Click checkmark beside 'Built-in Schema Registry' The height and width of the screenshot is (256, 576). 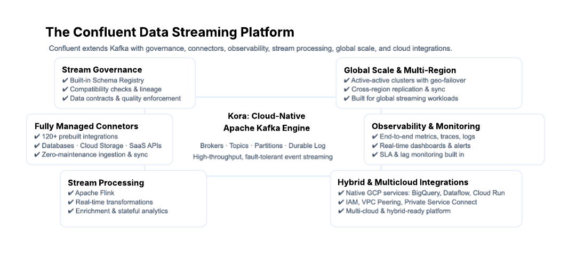(65, 80)
